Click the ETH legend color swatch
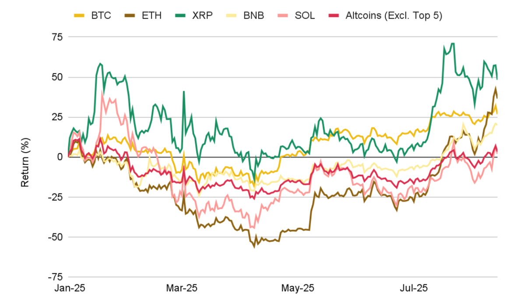Screen dimensions: 510x306 130,16
